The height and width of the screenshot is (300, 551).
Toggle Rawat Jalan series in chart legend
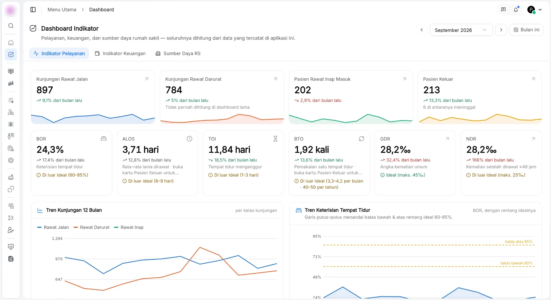coord(53,227)
